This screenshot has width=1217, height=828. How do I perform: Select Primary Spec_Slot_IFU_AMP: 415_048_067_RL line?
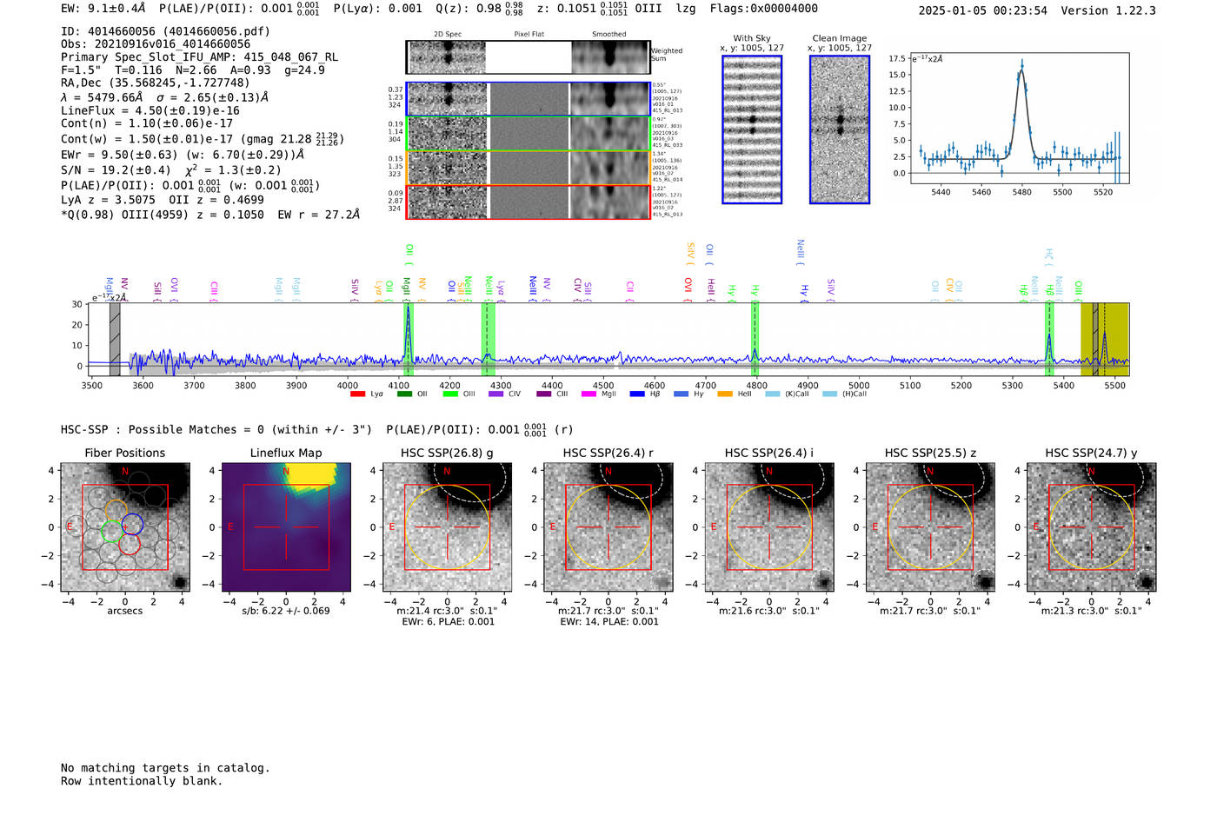tap(200, 57)
